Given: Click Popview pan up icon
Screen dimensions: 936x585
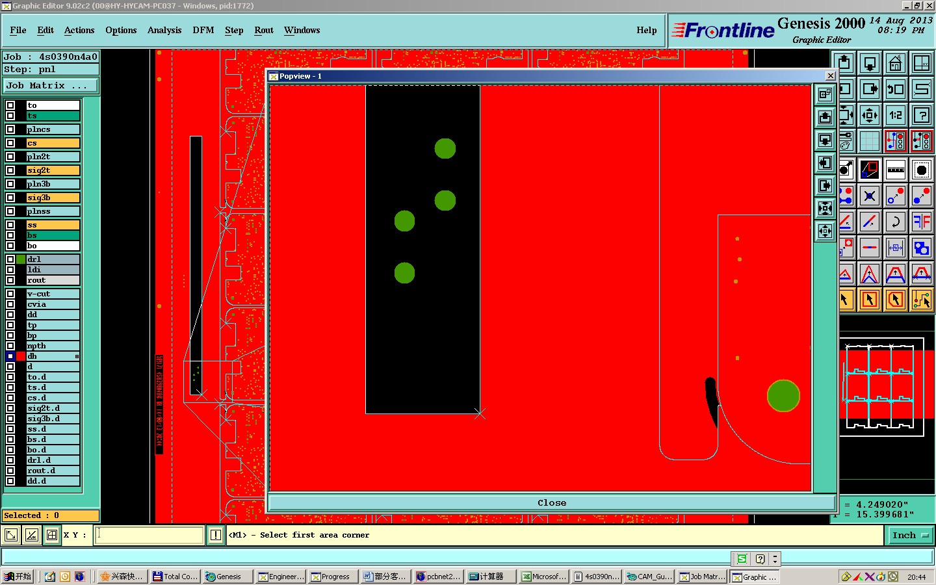Looking at the screenshot, I should pos(825,118).
